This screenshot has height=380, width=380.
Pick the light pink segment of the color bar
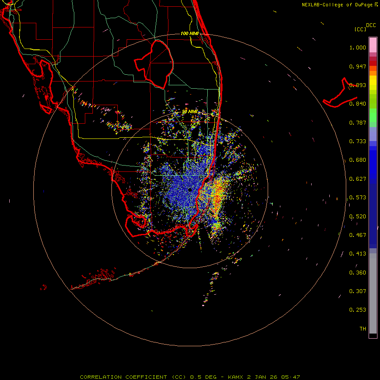click(373, 45)
